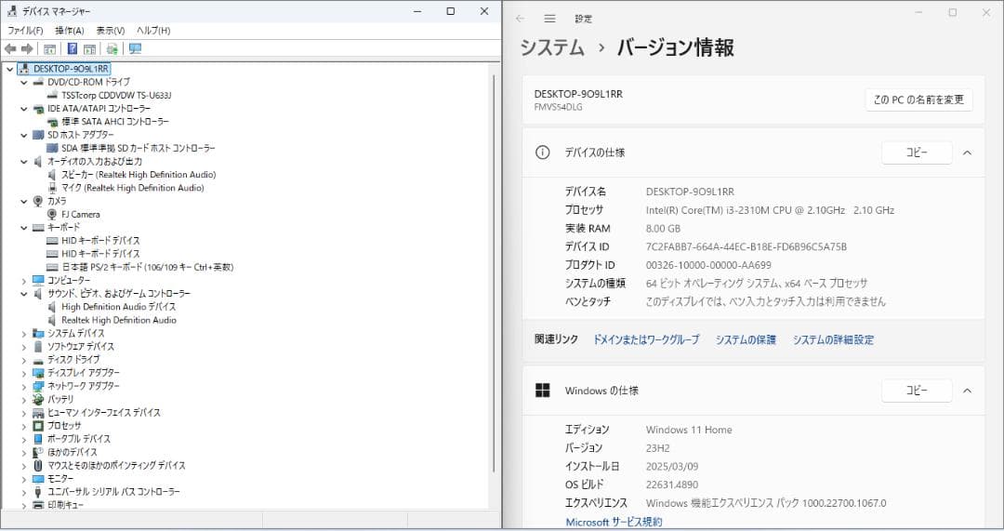Click the other devices category icon
The width and height of the screenshot is (1004, 531).
38,452
